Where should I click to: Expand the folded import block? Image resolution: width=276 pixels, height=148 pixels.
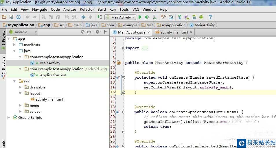124,48
